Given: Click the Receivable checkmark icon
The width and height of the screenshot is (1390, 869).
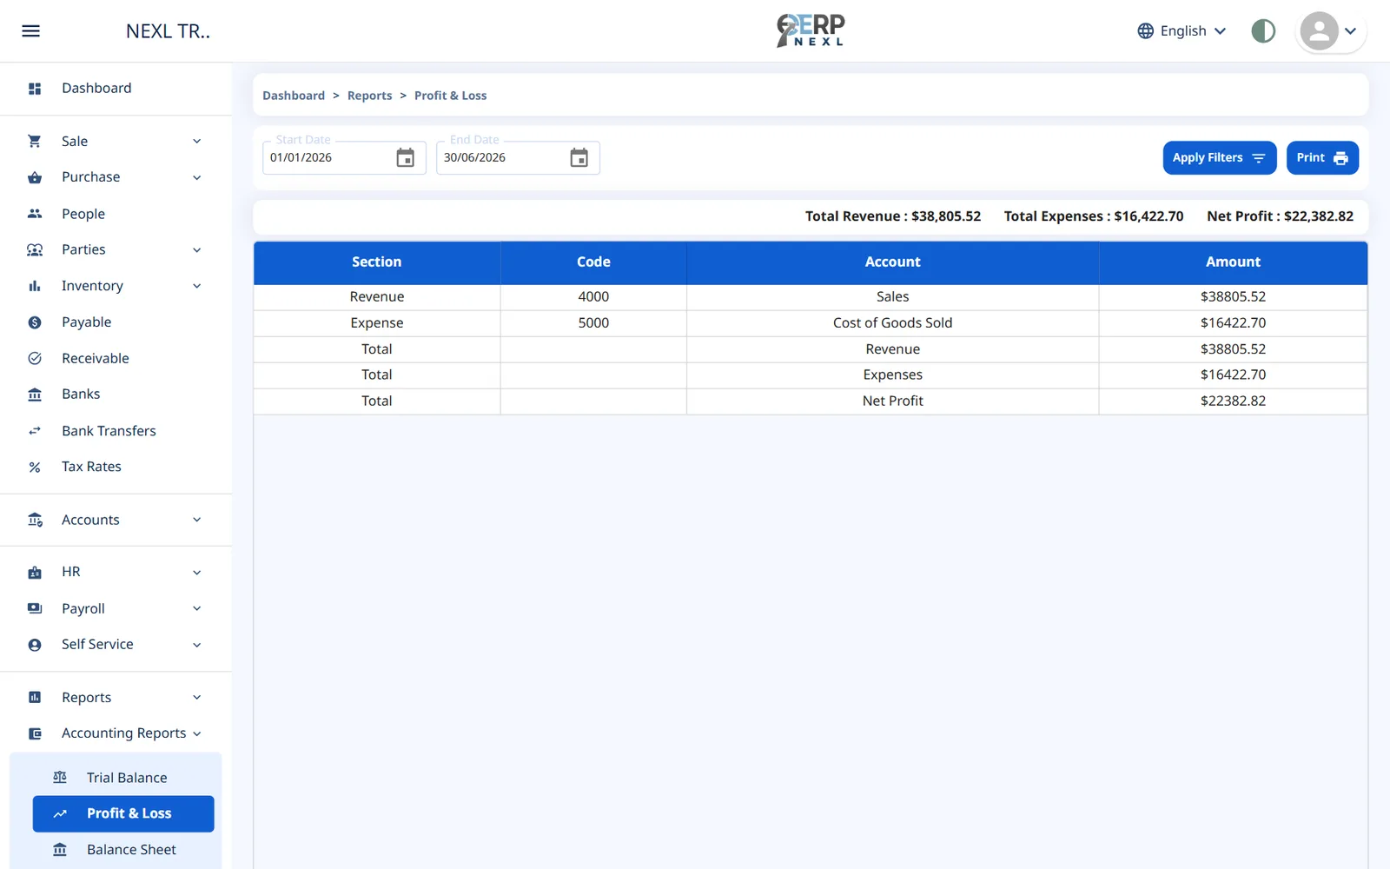Looking at the screenshot, I should pos(35,358).
